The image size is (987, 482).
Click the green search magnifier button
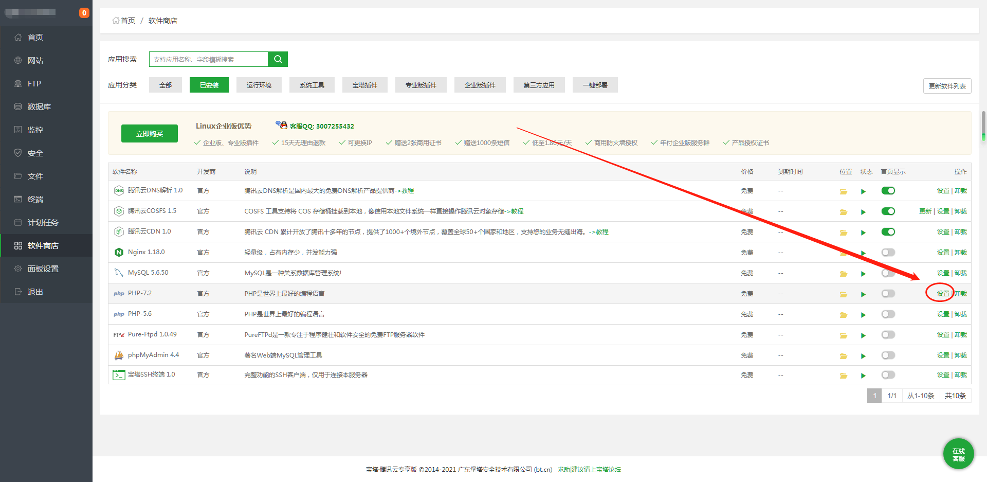tap(278, 59)
